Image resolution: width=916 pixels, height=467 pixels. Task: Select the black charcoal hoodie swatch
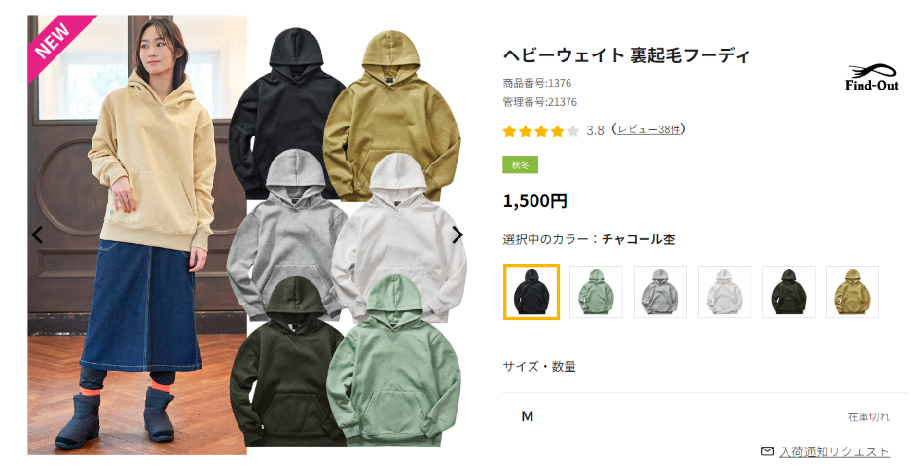[531, 292]
